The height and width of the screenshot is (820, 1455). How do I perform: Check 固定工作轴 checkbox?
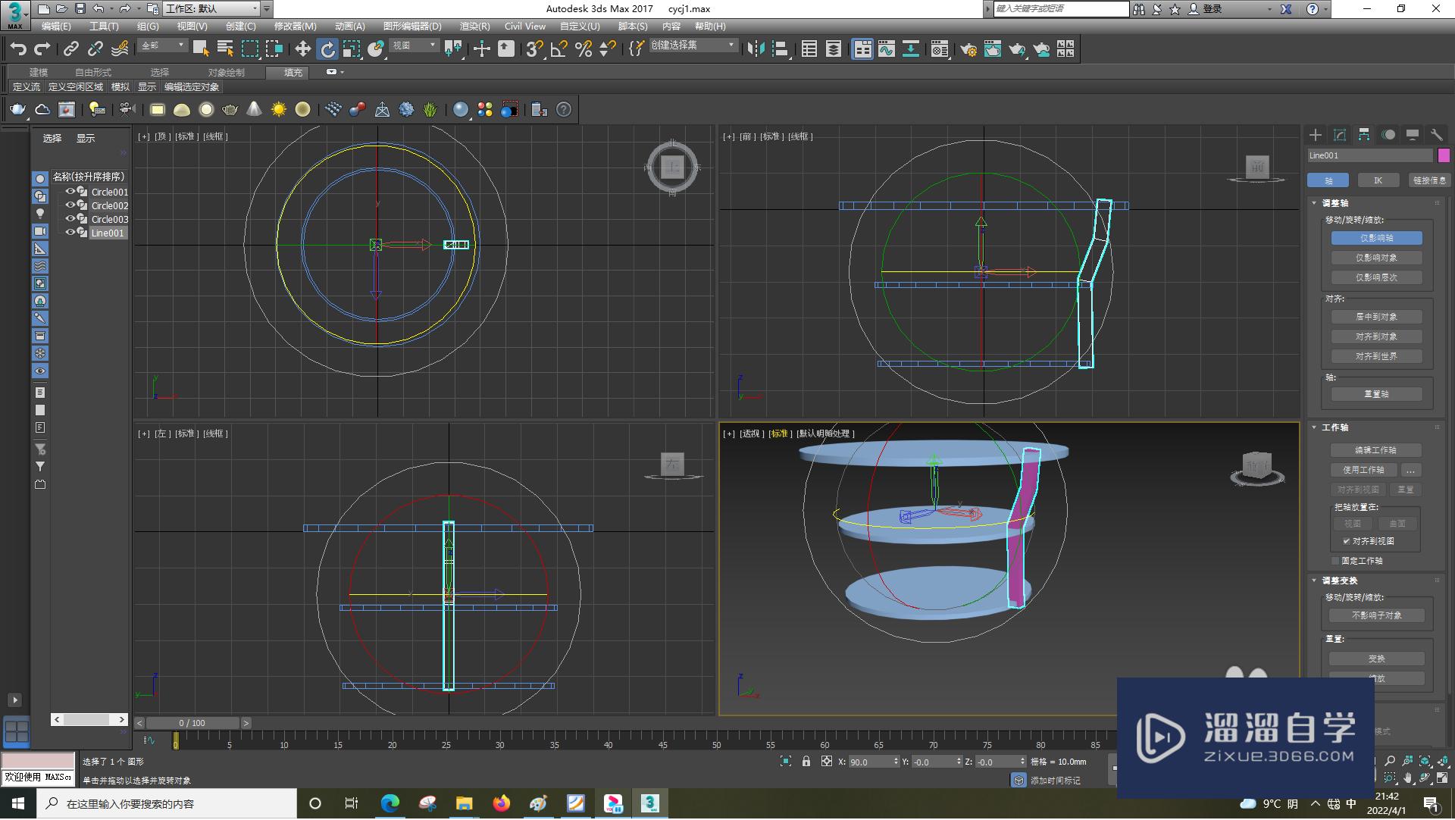tap(1336, 561)
